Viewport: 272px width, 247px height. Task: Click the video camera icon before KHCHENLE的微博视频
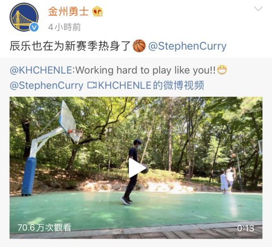tap(92, 86)
